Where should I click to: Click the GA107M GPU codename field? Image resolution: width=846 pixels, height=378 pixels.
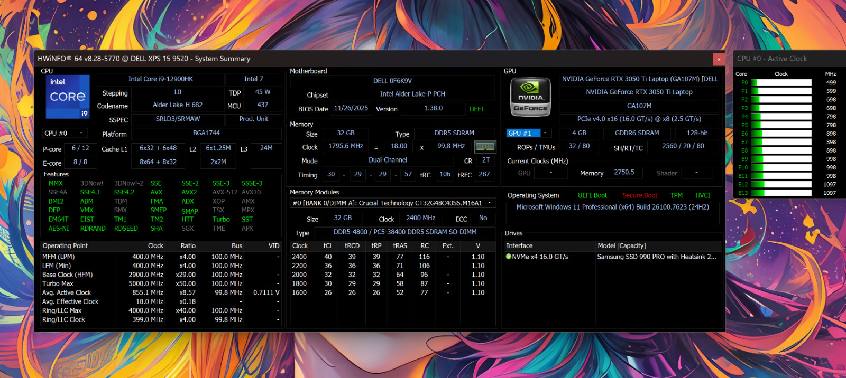point(640,106)
